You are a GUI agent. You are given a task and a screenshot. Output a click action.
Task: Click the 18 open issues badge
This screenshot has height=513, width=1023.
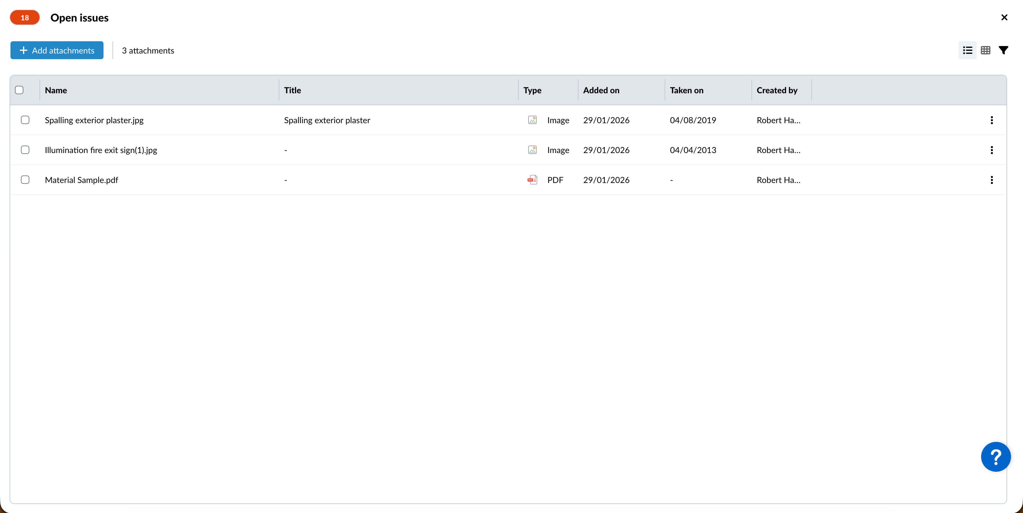(25, 17)
